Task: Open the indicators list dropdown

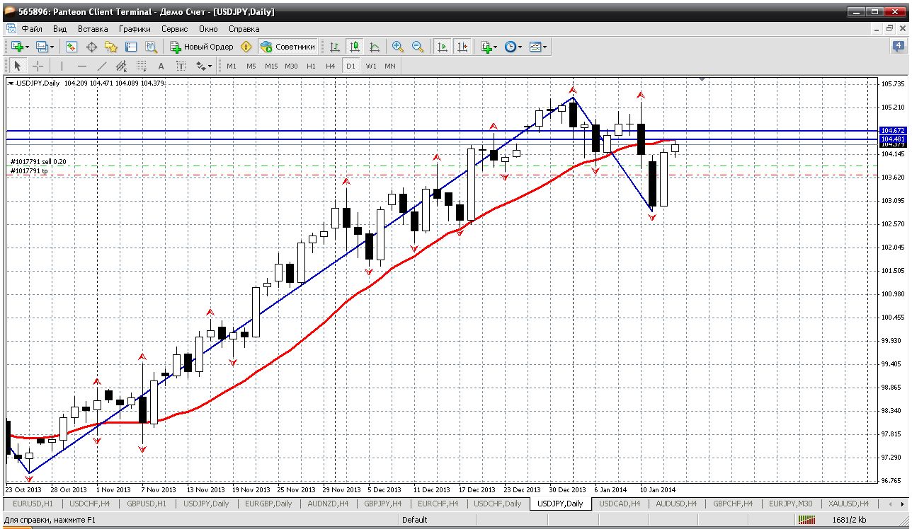Action: point(489,47)
